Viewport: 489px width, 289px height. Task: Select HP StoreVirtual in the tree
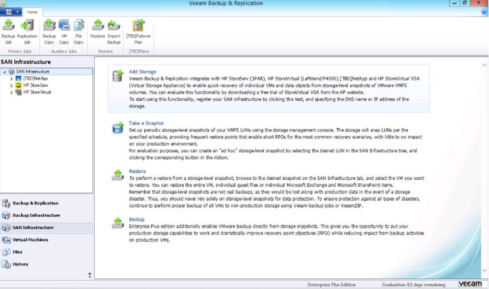(37, 92)
